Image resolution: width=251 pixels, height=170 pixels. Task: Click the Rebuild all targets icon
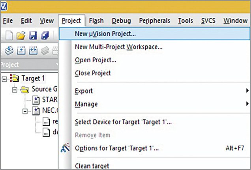(33, 50)
